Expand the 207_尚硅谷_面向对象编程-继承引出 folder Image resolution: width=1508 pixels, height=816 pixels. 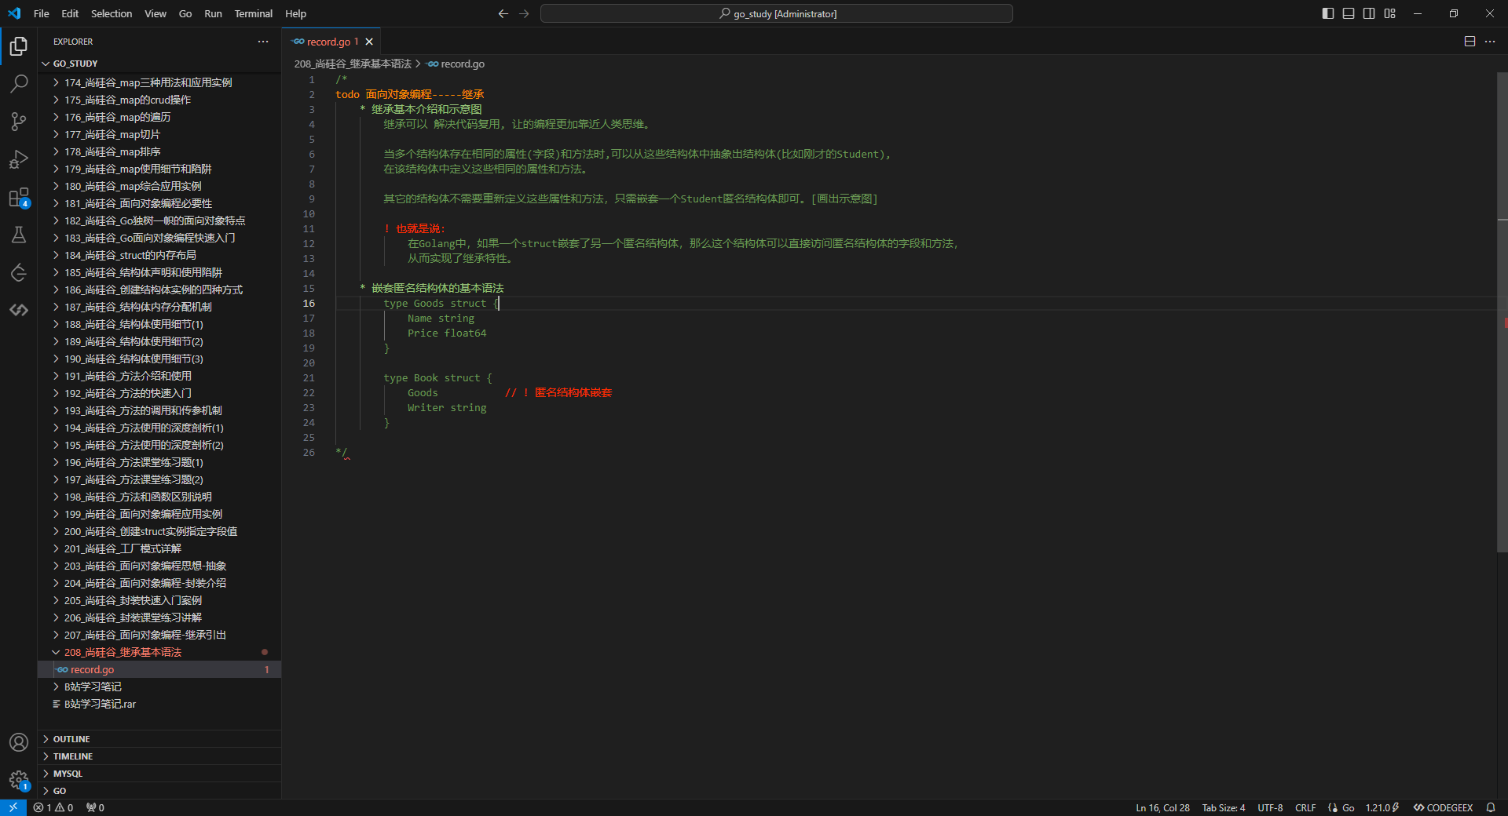coord(159,635)
